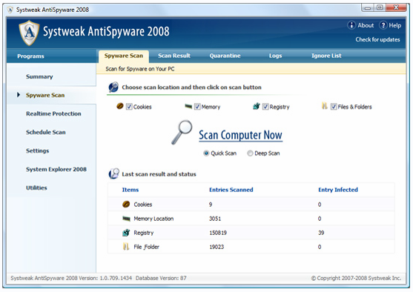This screenshot has width=413, height=292.
Task: Click the Entry Infected column header
Action: [x=338, y=190]
